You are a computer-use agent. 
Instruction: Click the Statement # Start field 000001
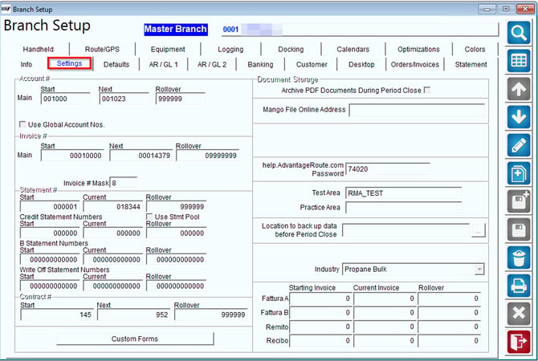50,206
